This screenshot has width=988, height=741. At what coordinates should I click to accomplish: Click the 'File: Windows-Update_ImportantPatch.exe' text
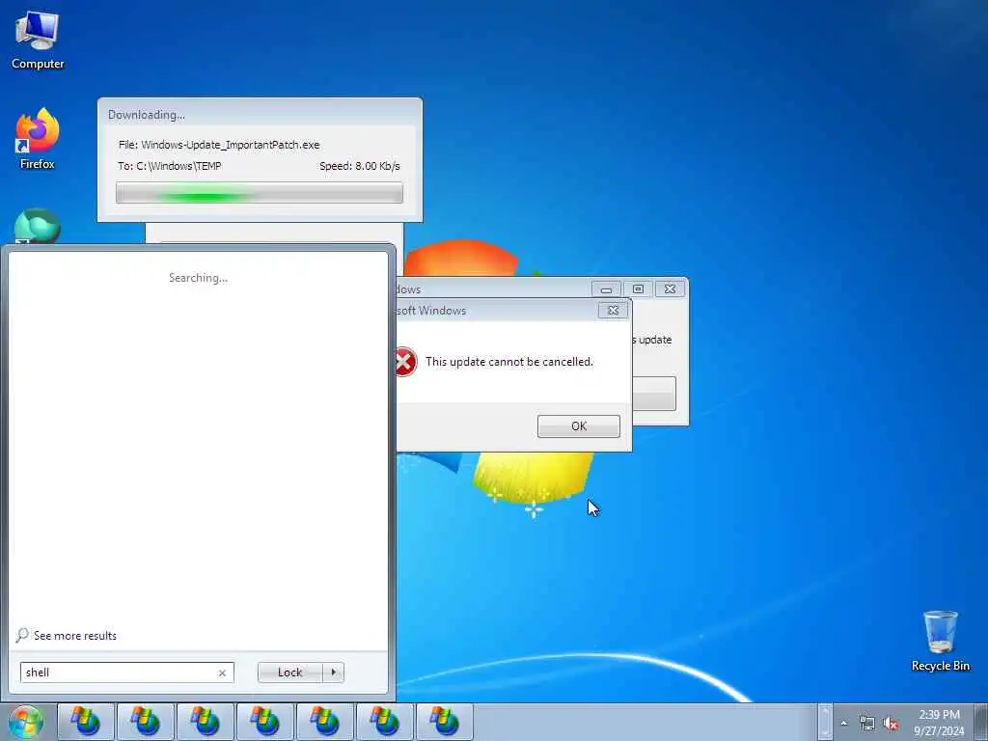coord(219,145)
